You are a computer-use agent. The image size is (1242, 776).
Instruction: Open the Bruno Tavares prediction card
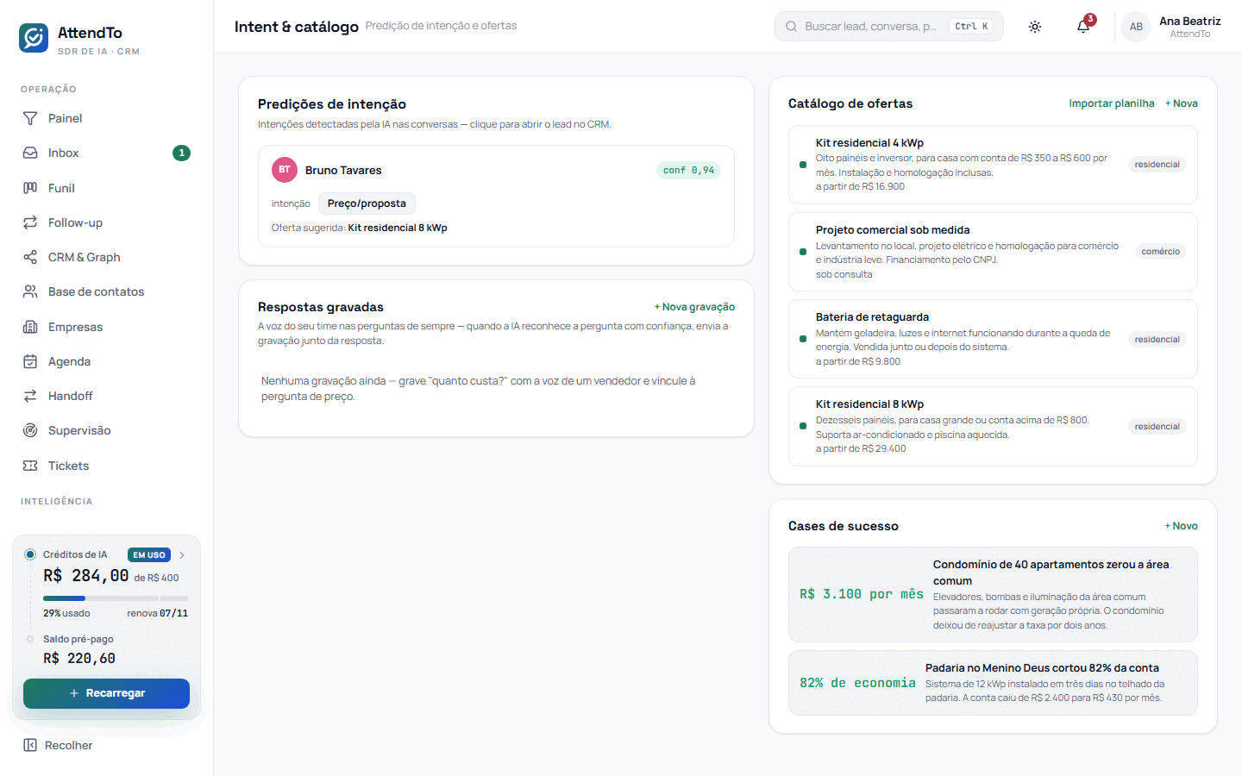coord(496,196)
